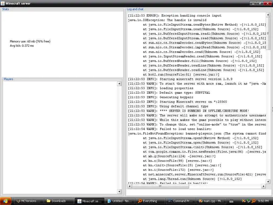The image size is (273, 205).
Task: Click the 'Players' panel label
Action: pos(8,79)
